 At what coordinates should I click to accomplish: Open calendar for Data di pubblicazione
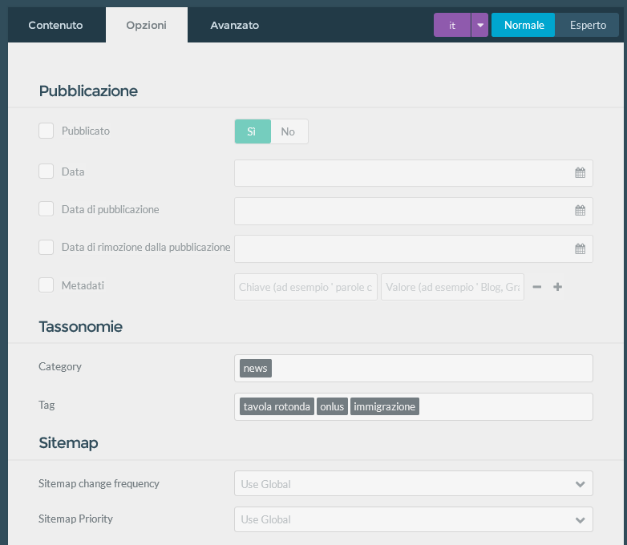[580, 210]
